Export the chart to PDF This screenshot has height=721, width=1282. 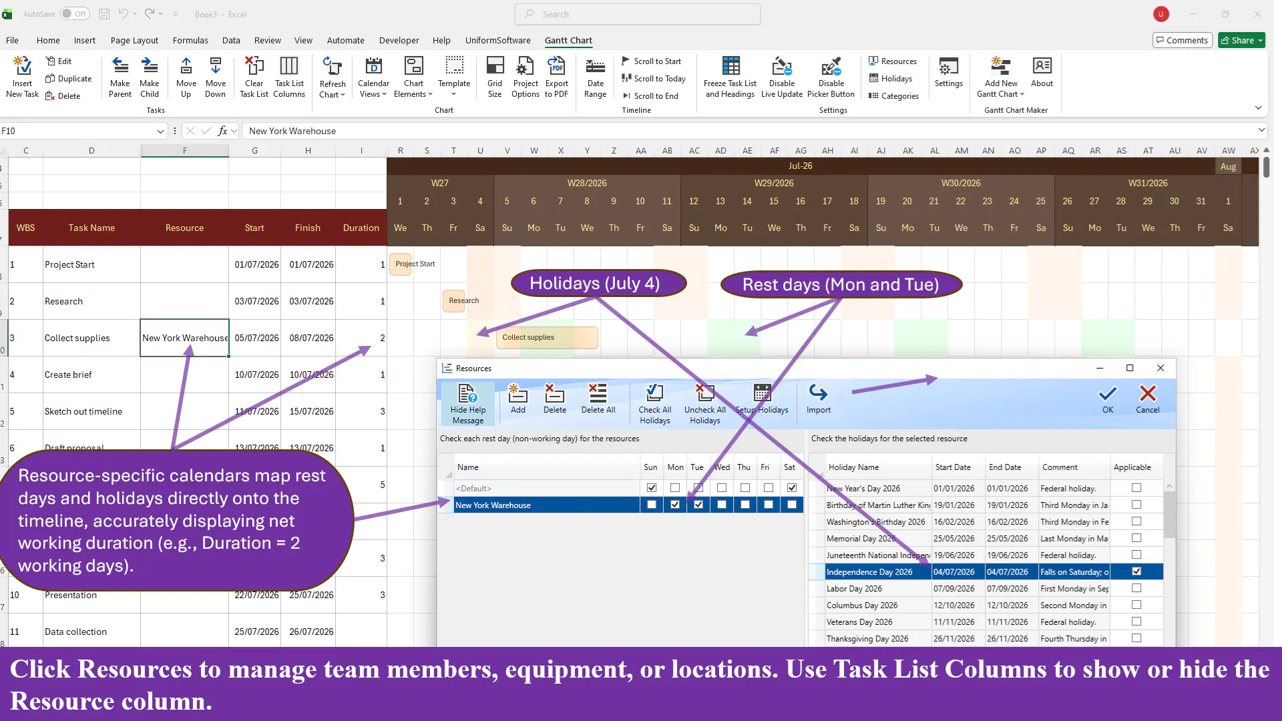(x=556, y=77)
